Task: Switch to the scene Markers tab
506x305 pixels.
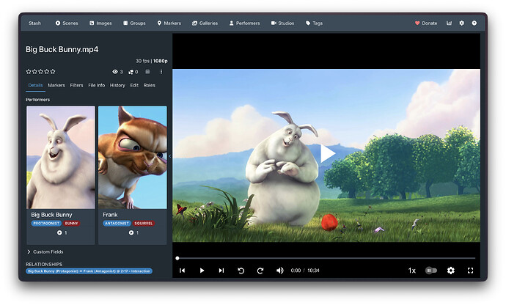Action: (56, 85)
